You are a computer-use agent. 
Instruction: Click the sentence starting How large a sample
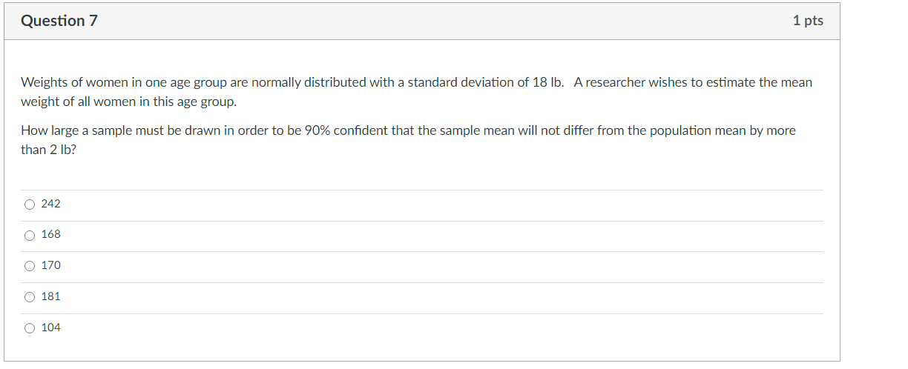[408, 139]
